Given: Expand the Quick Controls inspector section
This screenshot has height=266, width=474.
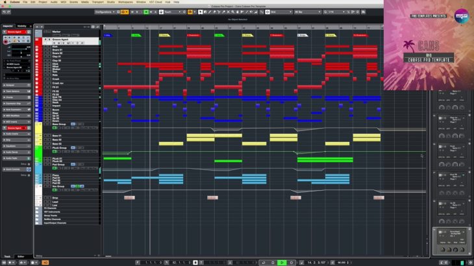Looking at the screenshot, I should coord(17,169).
